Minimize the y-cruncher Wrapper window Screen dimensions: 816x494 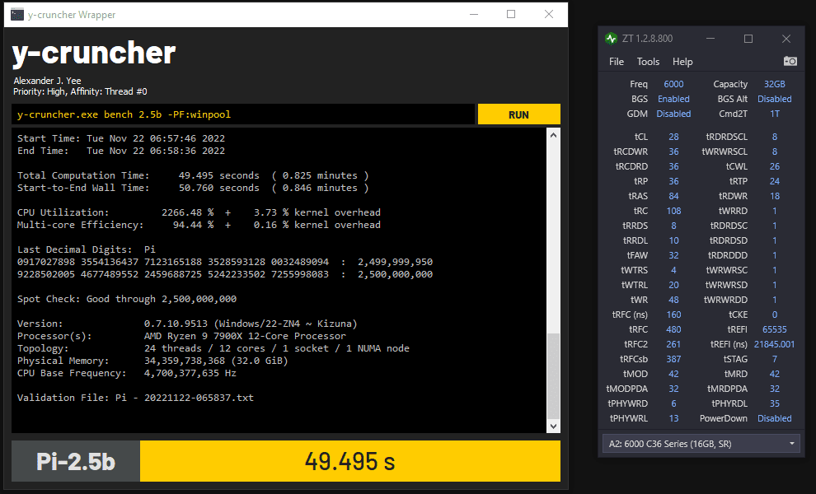(474, 15)
